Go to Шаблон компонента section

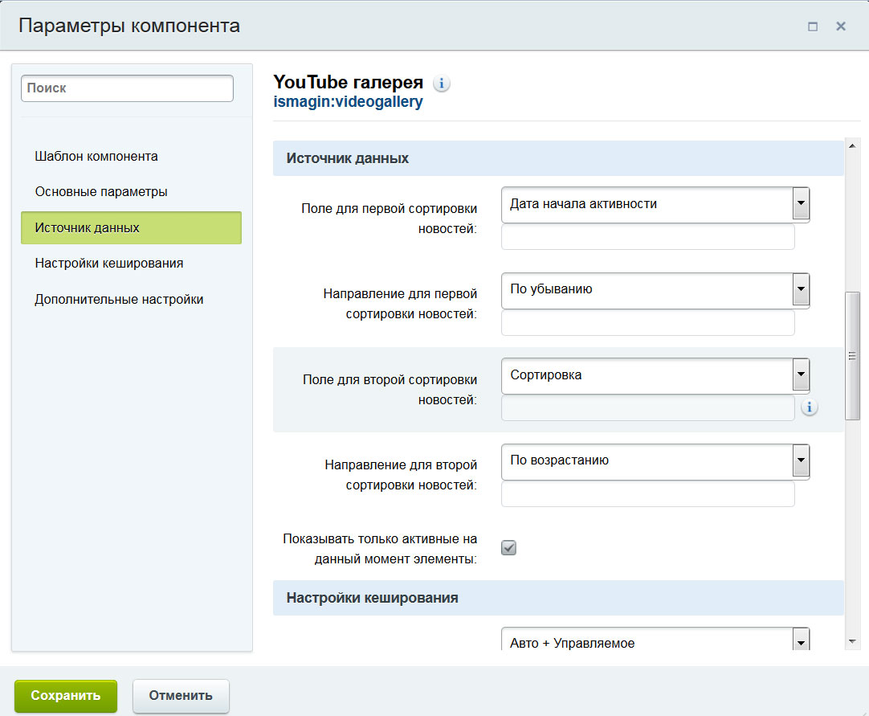[96, 156]
